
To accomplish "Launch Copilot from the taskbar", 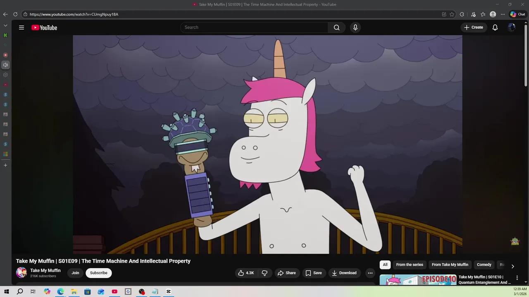I will pos(47,292).
